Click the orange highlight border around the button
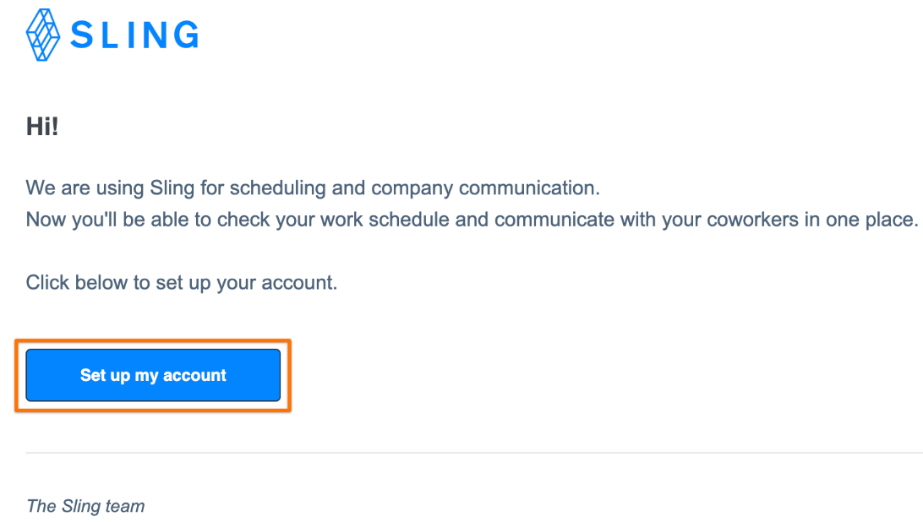 (153, 341)
